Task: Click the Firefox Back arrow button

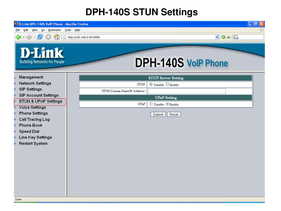Action: pyautogui.click(x=18, y=37)
